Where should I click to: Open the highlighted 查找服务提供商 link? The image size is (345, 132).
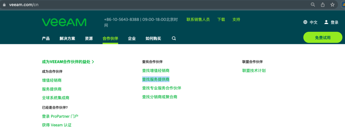click(x=156, y=79)
